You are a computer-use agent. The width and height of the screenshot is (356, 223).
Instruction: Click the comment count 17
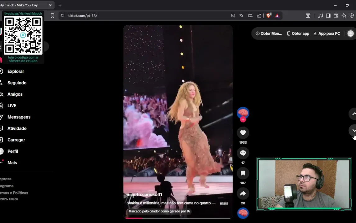(243, 163)
